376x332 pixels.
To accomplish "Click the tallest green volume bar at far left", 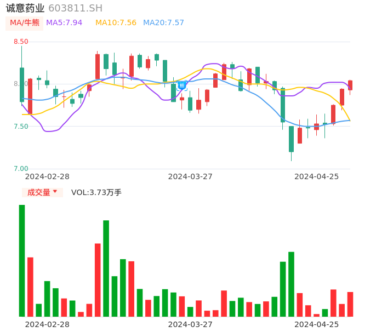I will (x=22, y=261).
